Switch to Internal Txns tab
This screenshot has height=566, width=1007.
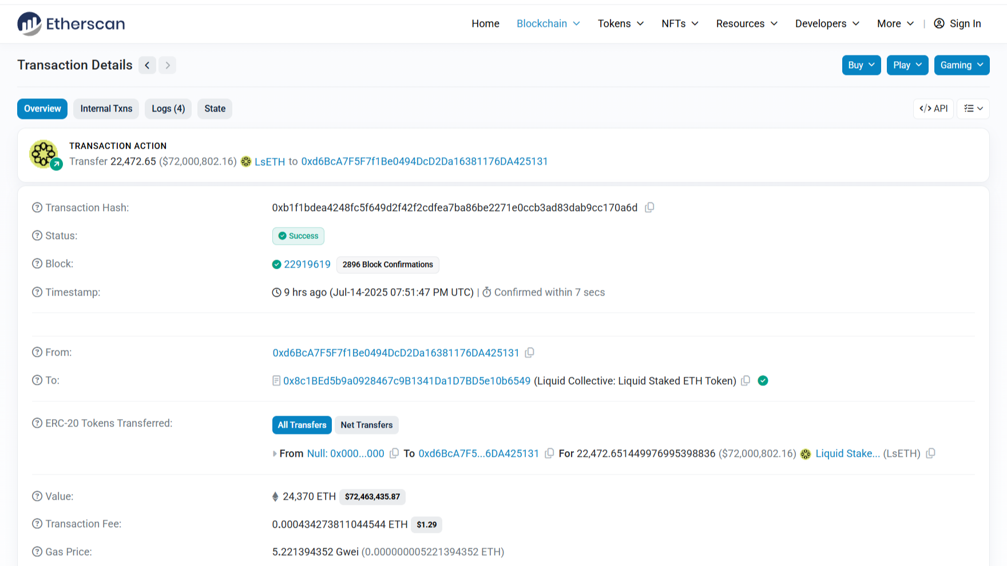106,109
